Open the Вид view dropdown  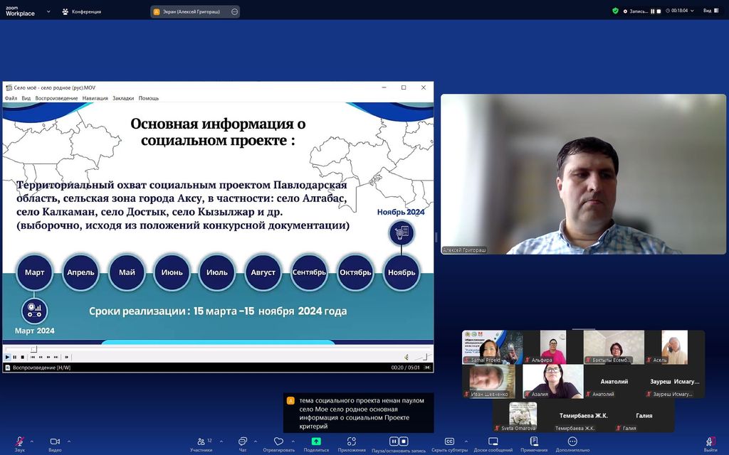click(710, 11)
